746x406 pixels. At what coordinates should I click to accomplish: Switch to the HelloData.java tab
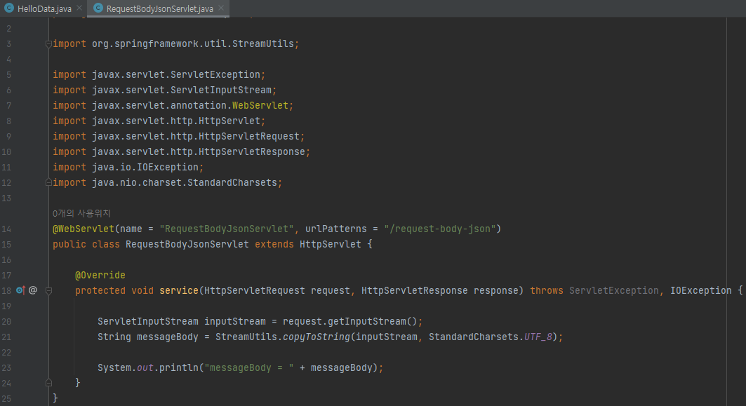click(x=44, y=8)
